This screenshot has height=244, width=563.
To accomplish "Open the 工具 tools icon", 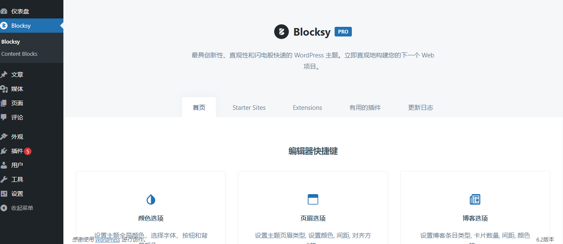I will click(5, 179).
